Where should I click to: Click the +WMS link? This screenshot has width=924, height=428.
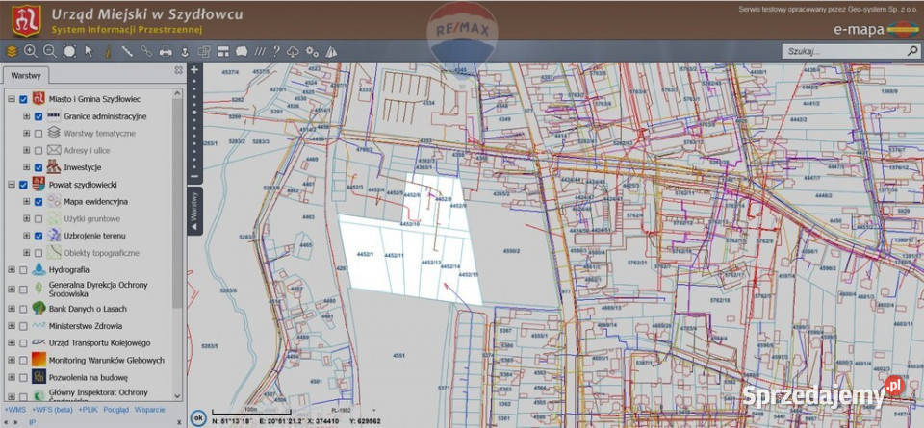(x=15, y=410)
